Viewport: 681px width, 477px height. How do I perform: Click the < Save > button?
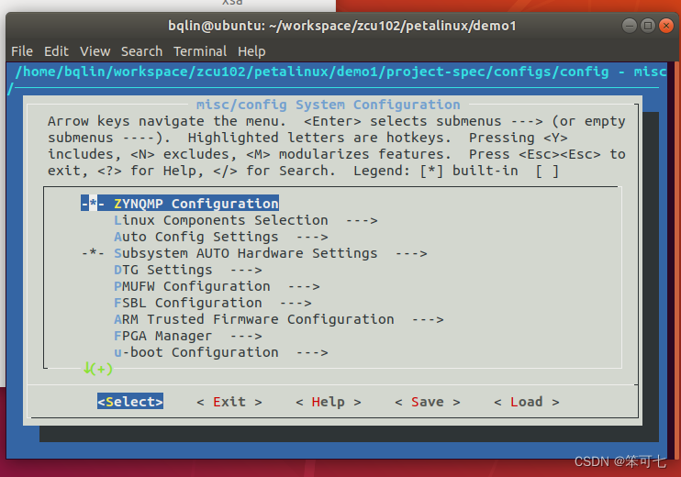click(x=428, y=402)
